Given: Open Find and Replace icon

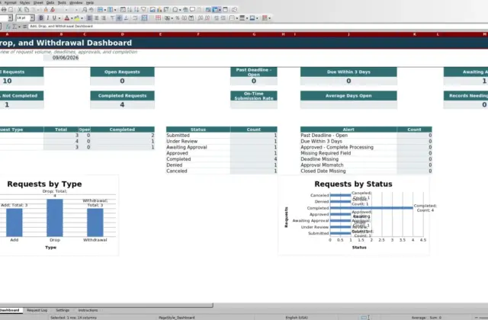Looking at the screenshot, I should coord(85,10).
